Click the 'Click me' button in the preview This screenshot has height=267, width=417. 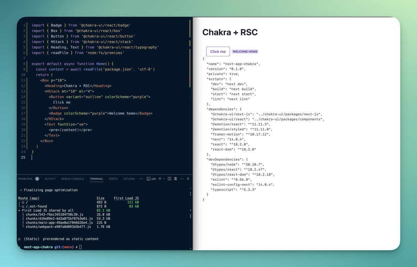pyautogui.click(x=218, y=51)
